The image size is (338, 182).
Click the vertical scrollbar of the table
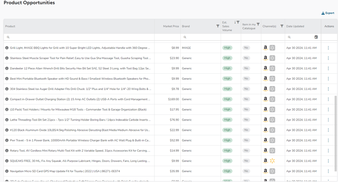coord(336,133)
